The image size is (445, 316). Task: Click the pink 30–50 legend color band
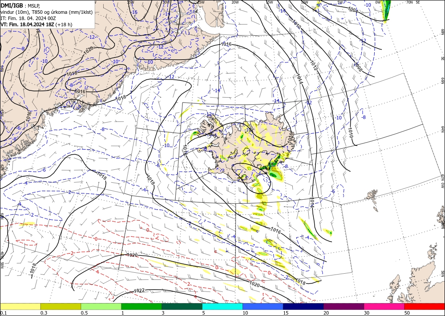[384, 306]
